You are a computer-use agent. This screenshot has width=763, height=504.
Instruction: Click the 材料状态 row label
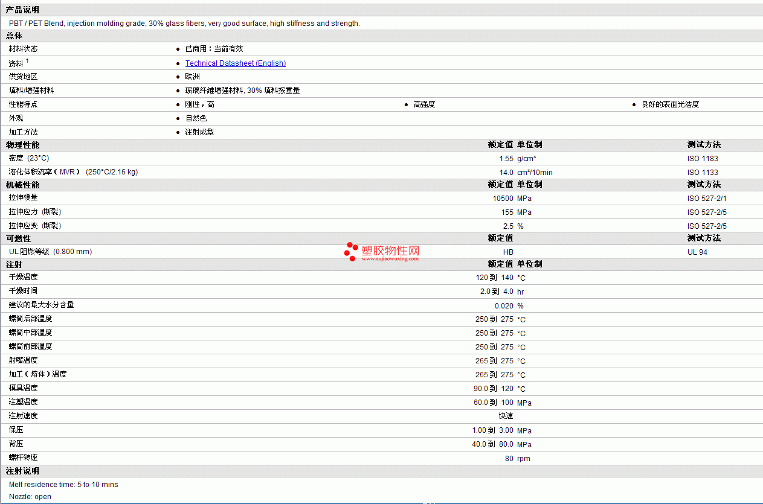point(23,49)
